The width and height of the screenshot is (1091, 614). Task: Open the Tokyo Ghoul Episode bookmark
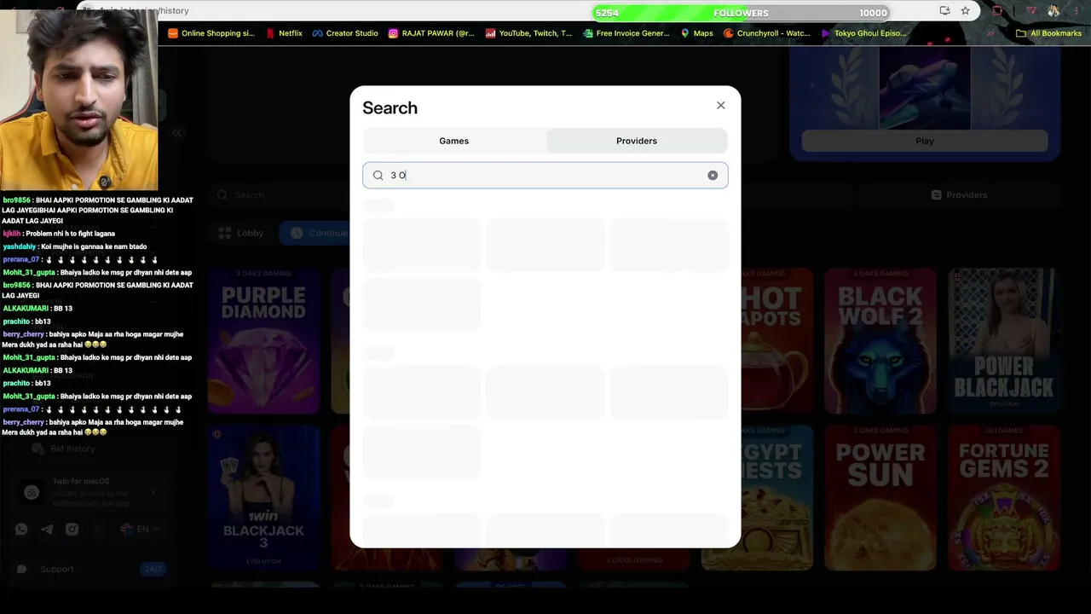coord(863,33)
